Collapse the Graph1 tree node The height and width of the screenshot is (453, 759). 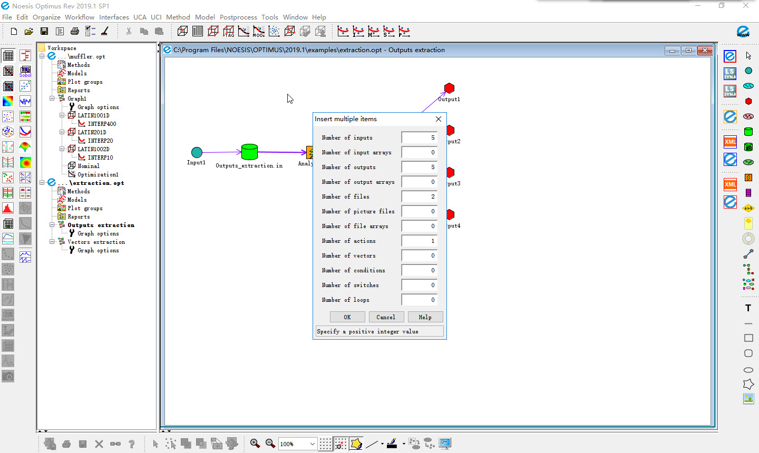tap(52, 99)
